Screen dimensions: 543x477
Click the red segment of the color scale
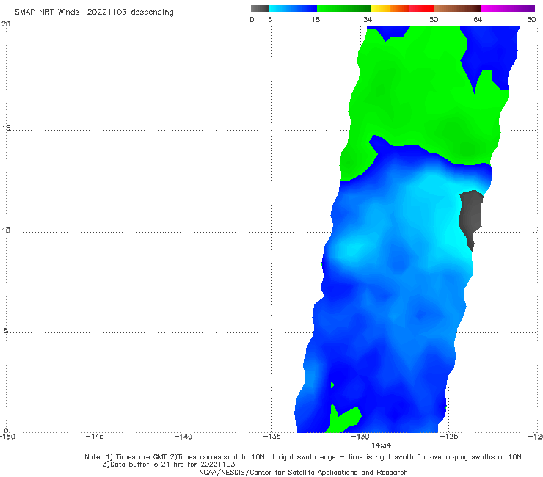(421, 9)
